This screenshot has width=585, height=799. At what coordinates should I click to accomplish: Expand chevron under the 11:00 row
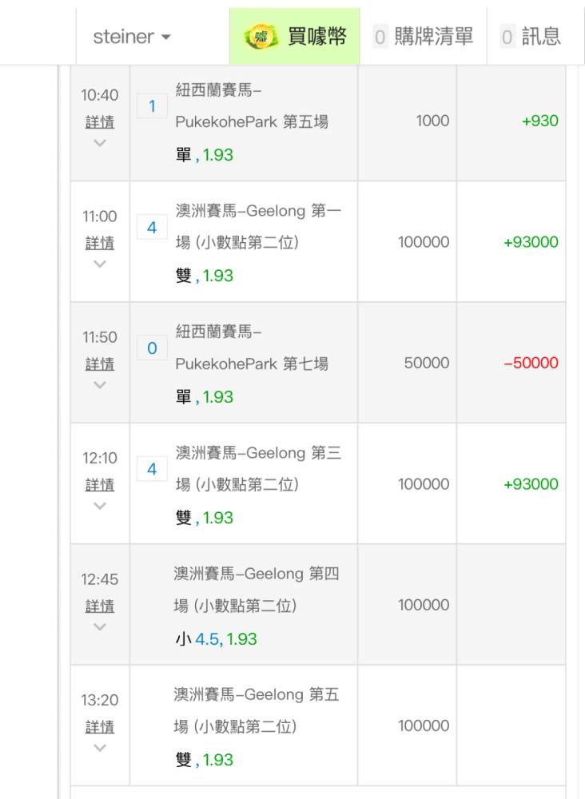[99, 264]
